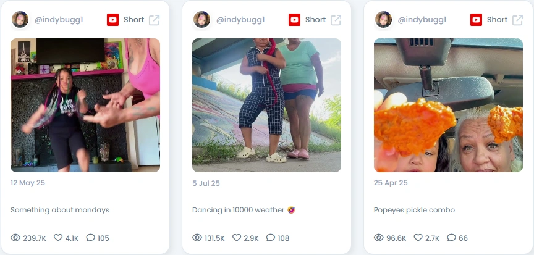Click the comment icon with 105 comments
534x255 pixels.
click(x=90, y=237)
